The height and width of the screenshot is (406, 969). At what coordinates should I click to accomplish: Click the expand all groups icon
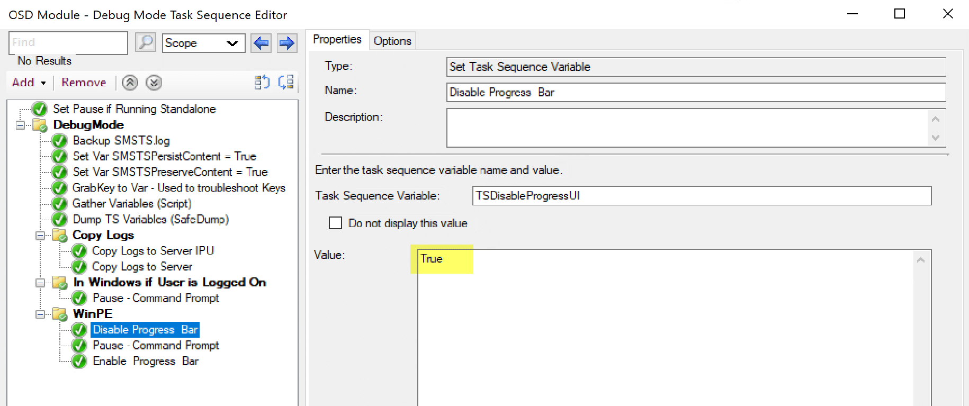(x=262, y=83)
